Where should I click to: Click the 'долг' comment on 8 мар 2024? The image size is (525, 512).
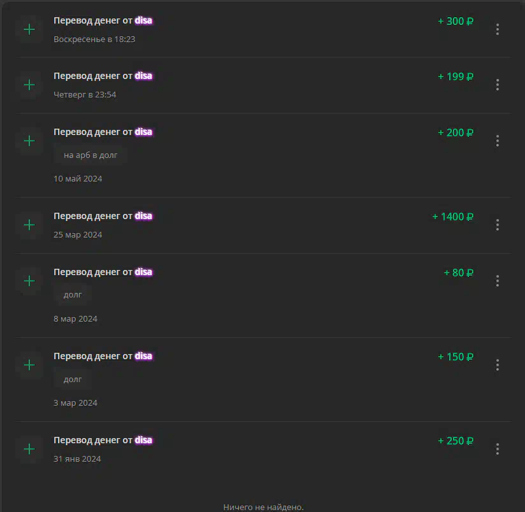point(73,294)
